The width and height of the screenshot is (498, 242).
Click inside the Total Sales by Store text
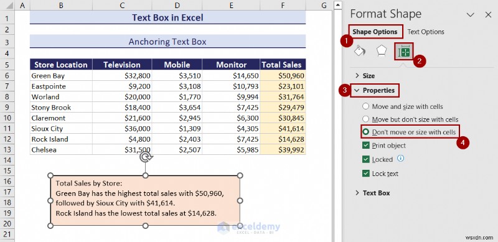pos(89,183)
